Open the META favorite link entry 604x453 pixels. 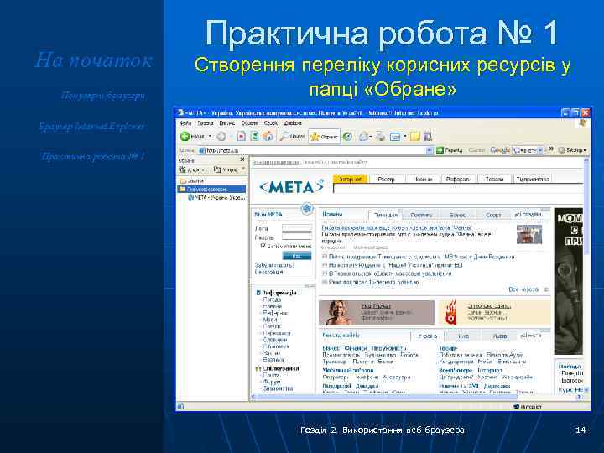click(x=216, y=198)
